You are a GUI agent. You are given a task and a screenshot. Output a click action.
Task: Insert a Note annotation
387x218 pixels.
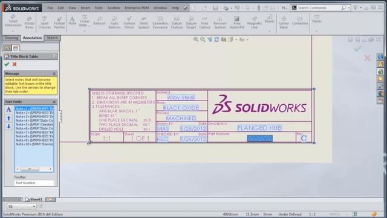(x=73, y=21)
